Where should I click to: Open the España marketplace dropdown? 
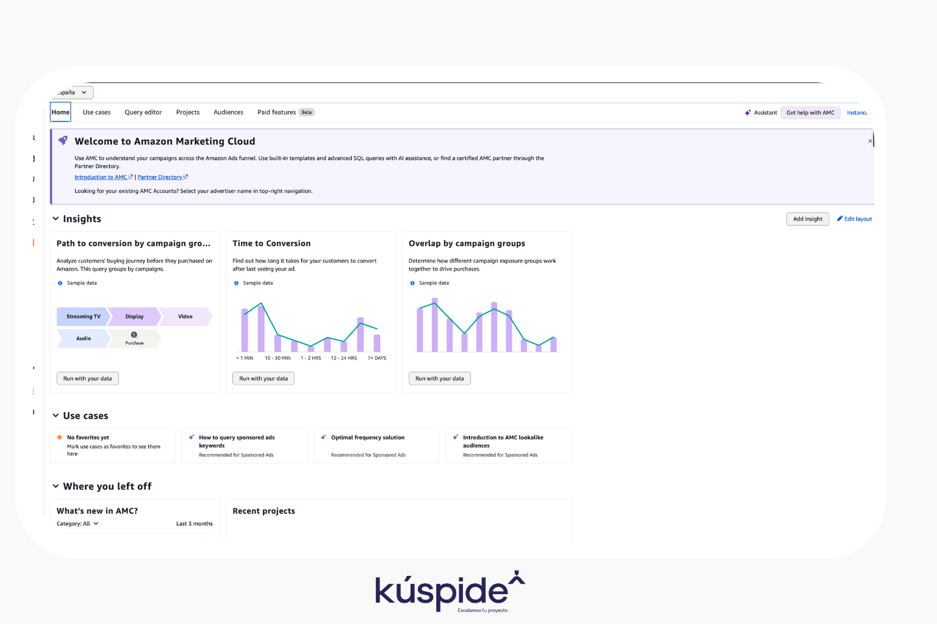[x=73, y=93]
